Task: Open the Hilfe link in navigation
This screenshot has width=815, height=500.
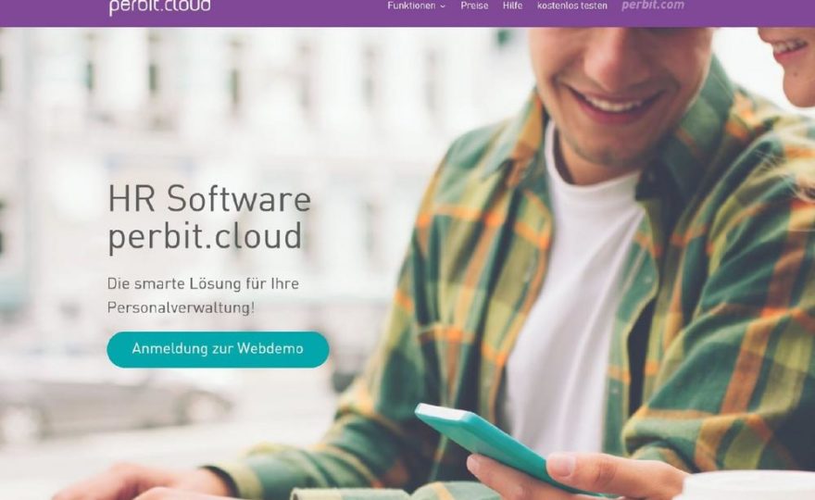Action: [512, 6]
